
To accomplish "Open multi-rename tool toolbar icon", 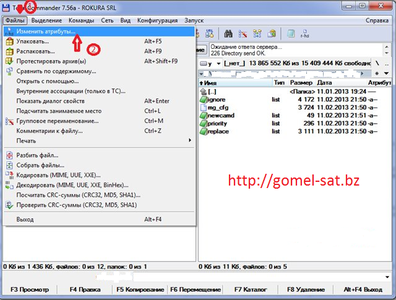I will [x=243, y=33].
